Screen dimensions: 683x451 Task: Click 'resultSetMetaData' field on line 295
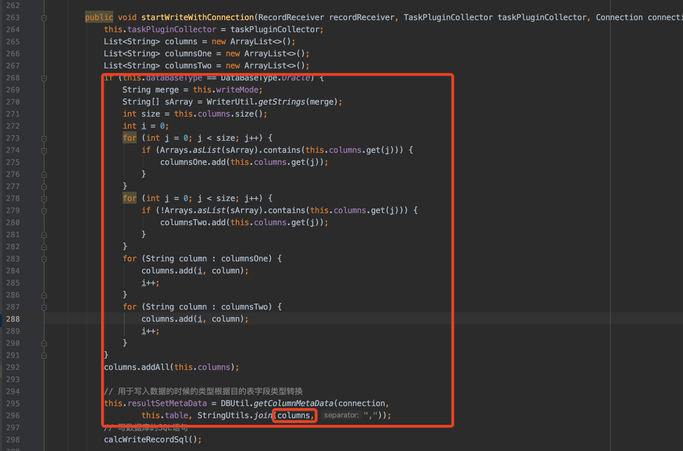pyautogui.click(x=167, y=403)
